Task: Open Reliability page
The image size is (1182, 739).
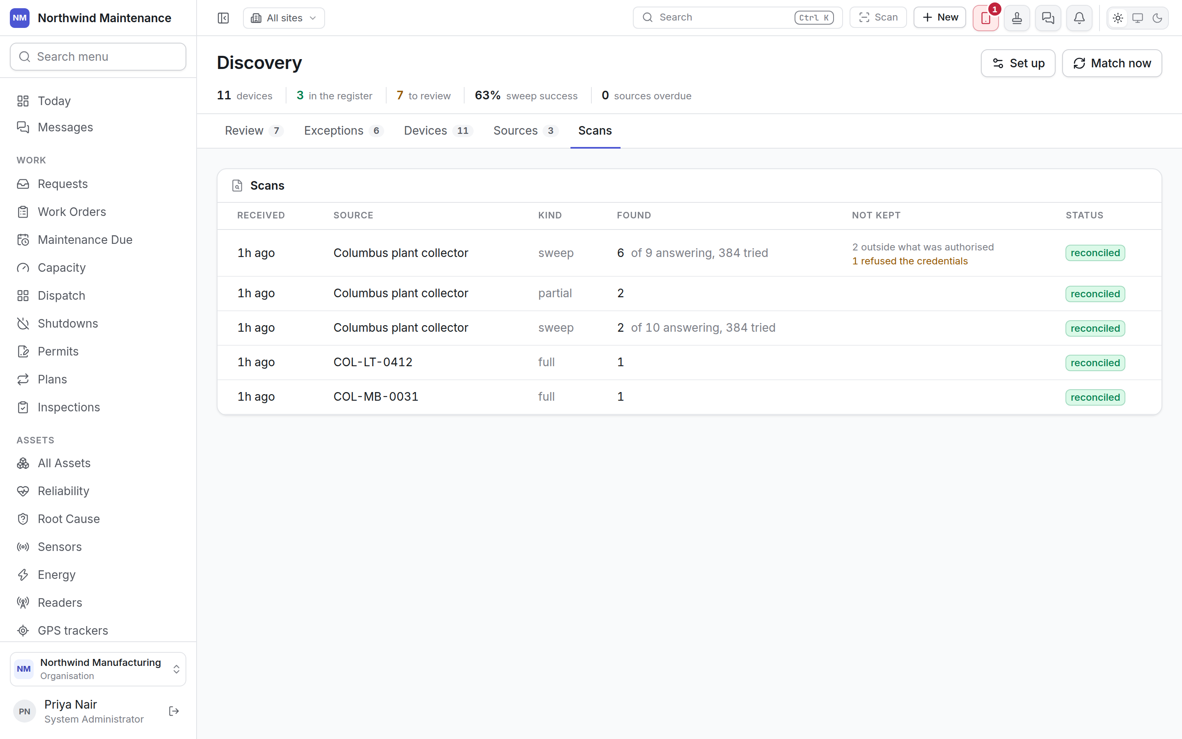Action: coord(98,491)
